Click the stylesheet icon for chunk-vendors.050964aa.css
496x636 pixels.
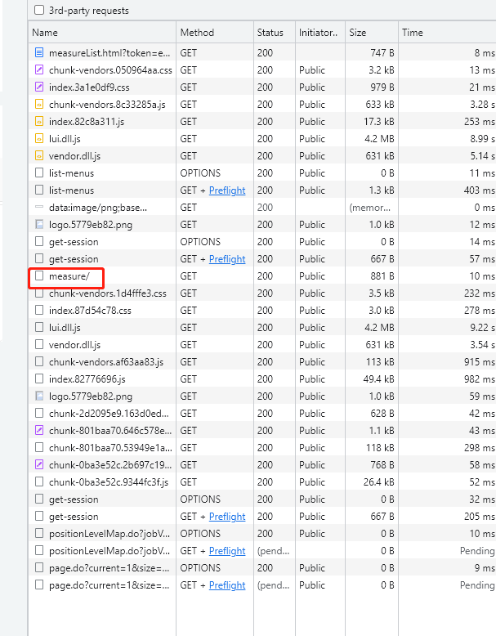click(x=39, y=70)
